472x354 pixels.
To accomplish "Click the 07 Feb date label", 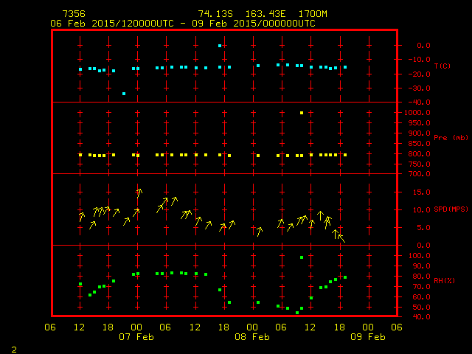I will tap(137, 337).
